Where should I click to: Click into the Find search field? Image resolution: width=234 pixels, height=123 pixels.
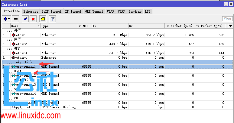click(x=227, y=19)
